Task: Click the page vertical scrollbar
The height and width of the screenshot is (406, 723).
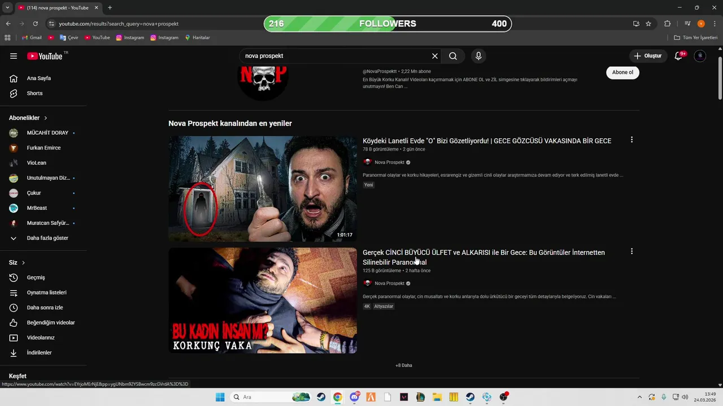Action: (x=720, y=77)
